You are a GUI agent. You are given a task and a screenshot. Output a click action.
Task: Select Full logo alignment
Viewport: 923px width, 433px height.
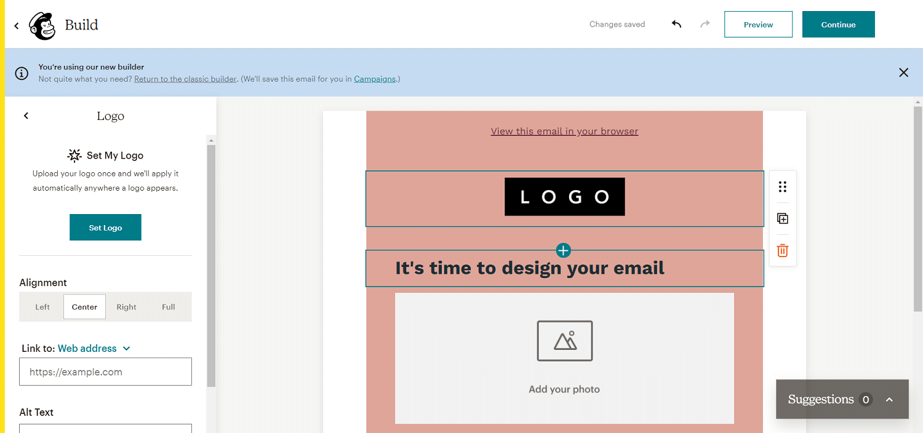pyautogui.click(x=167, y=306)
